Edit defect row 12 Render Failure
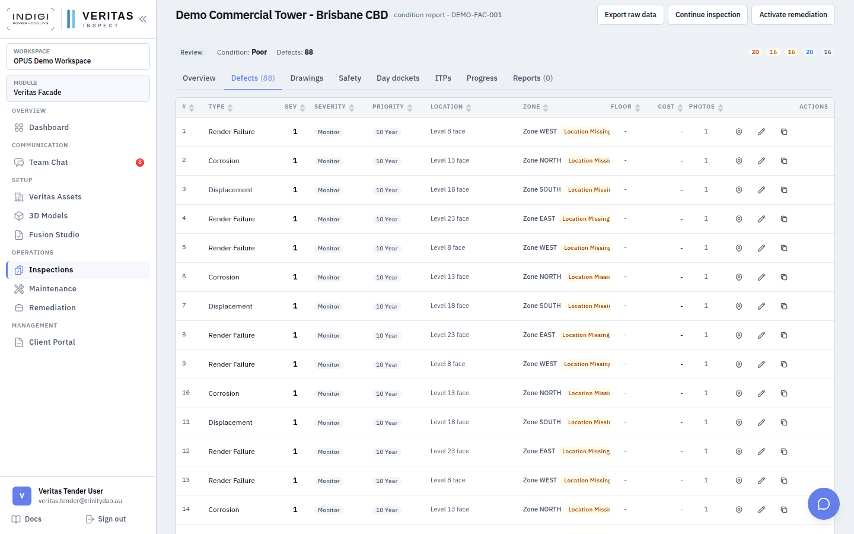 pyautogui.click(x=761, y=452)
